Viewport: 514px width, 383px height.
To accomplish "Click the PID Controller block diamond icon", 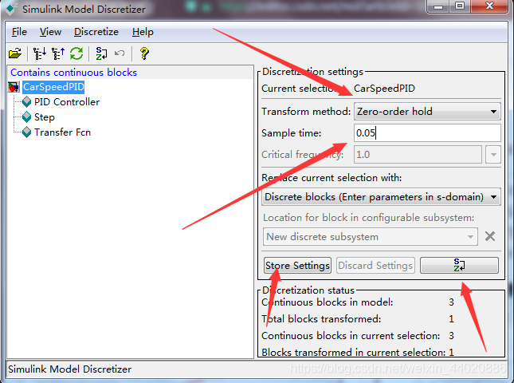I will 26,102.
